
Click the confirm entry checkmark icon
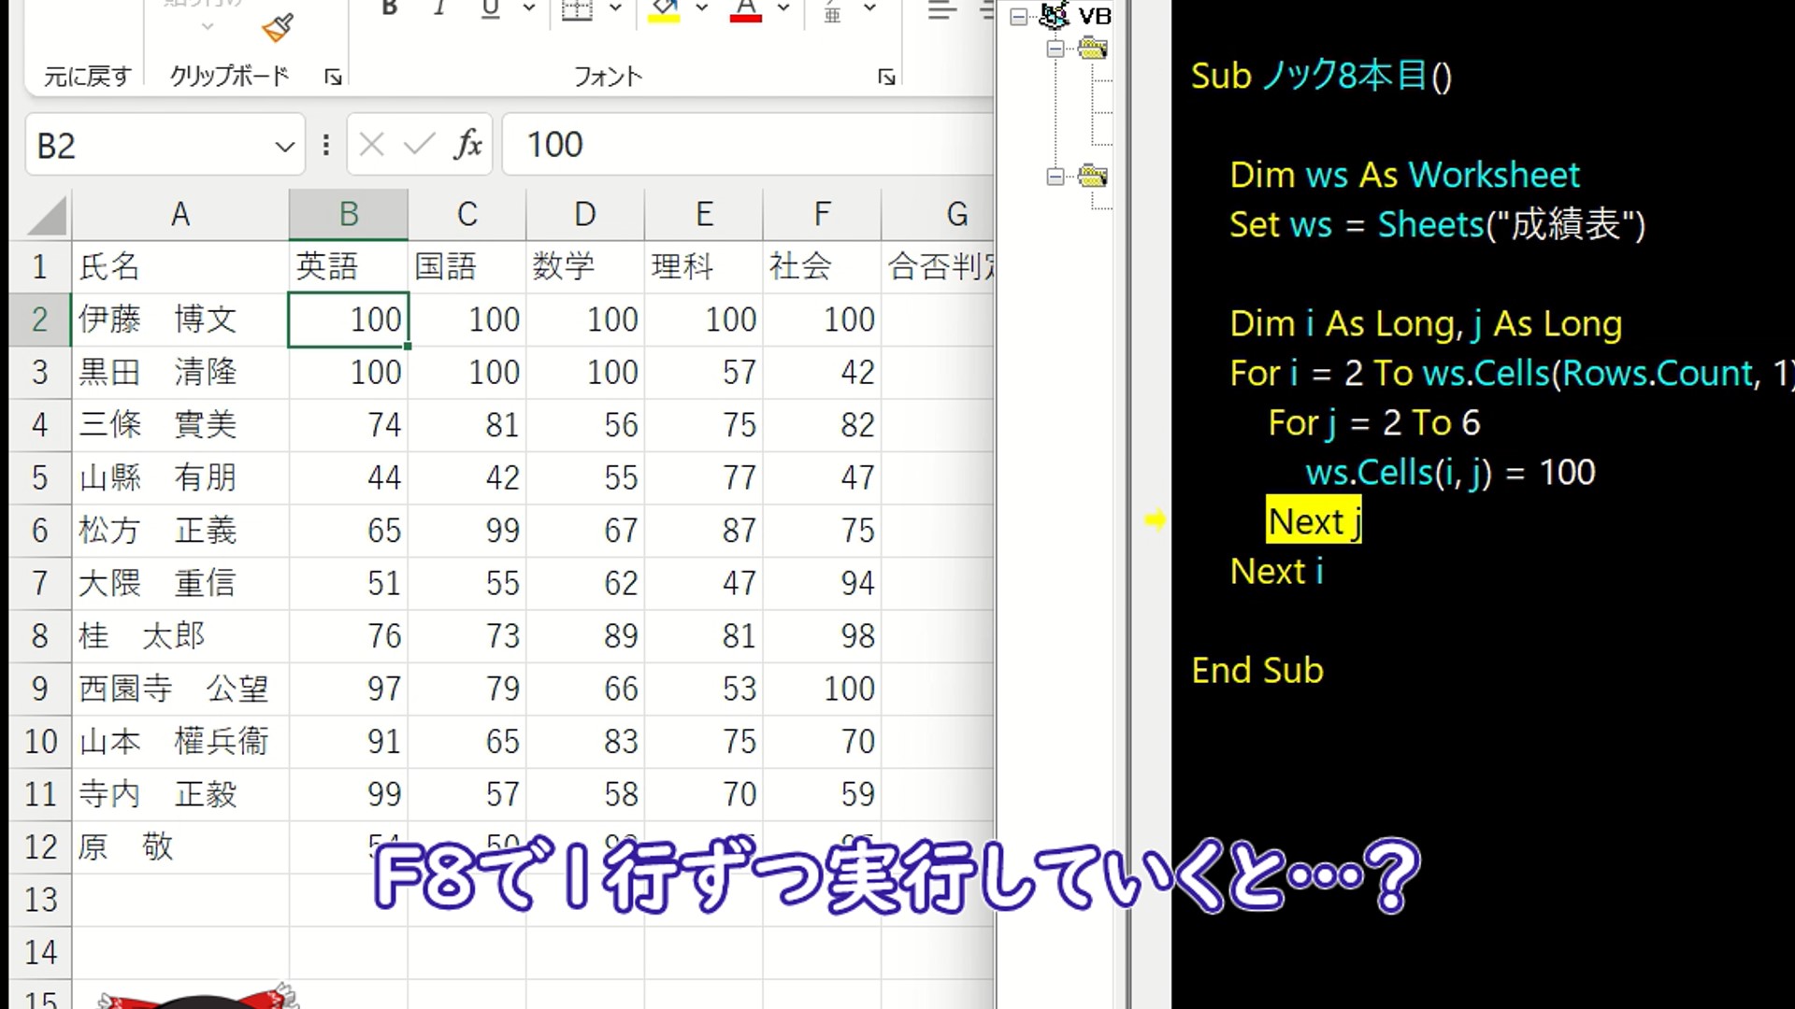[x=419, y=145]
